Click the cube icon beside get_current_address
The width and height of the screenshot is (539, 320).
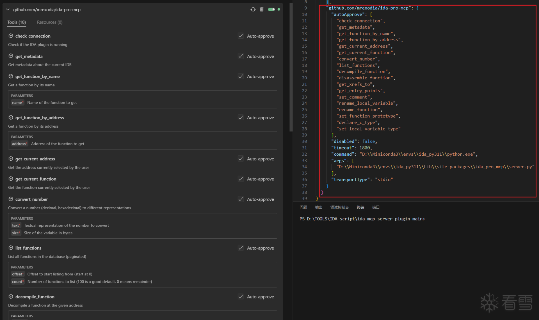click(11, 159)
